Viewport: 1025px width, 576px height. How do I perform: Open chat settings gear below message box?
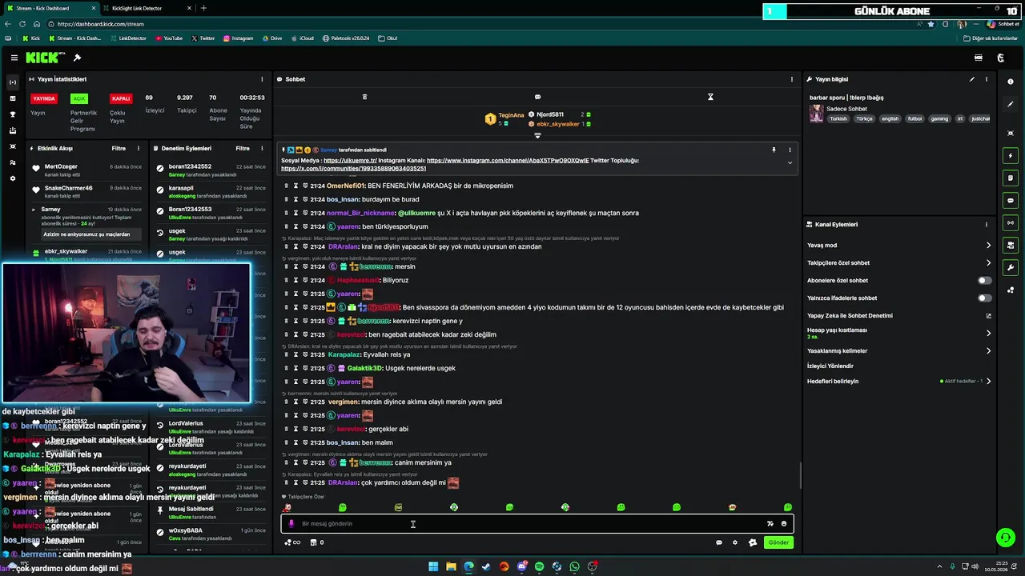pyautogui.click(x=735, y=542)
